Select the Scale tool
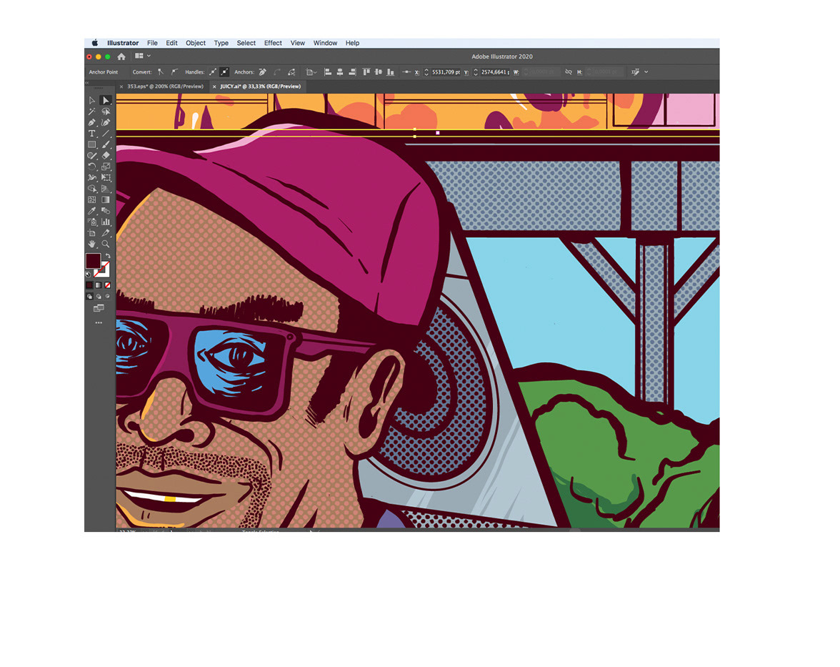Image resolution: width=840 pixels, height=667 pixels. 106,167
